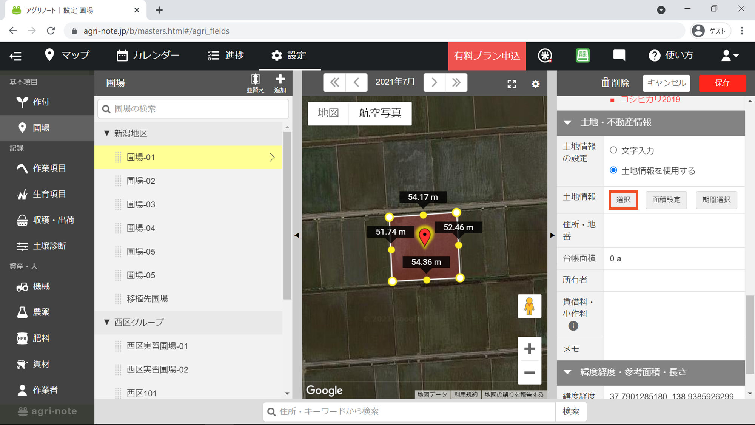Collapse the 新潟地区 group
The width and height of the screenshot is (755, 425).
pos(107,133)
